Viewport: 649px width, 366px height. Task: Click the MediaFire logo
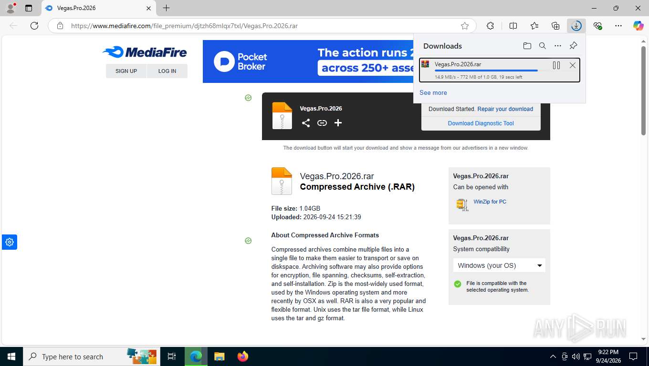click(145, 52)
